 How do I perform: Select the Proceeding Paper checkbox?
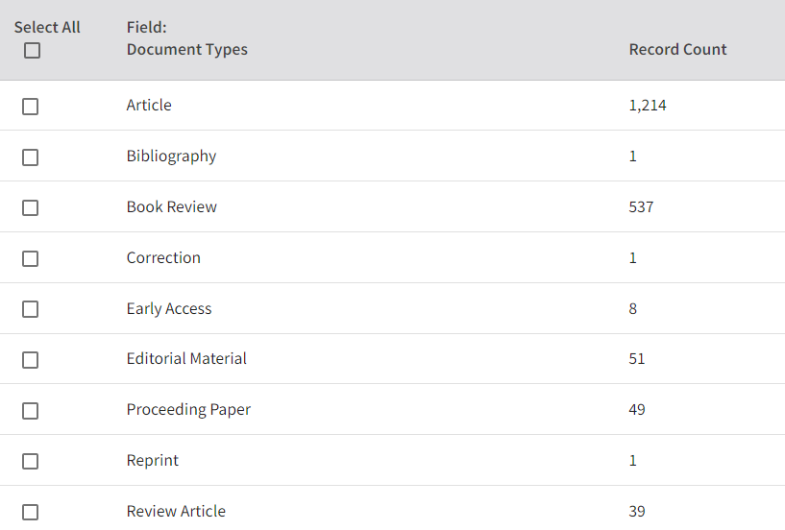coord(30,411)
